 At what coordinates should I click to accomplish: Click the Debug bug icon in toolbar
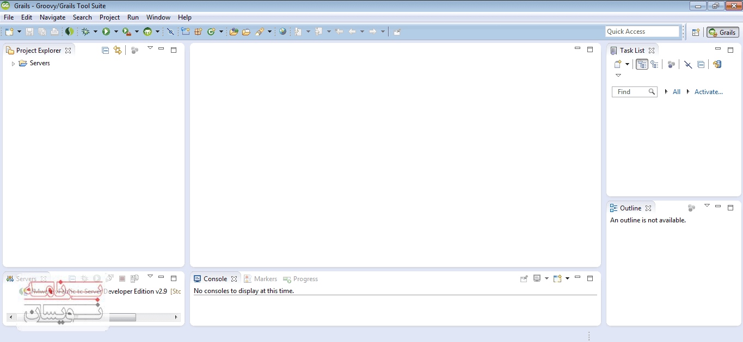pyautogui.click(x=85, y=32)
